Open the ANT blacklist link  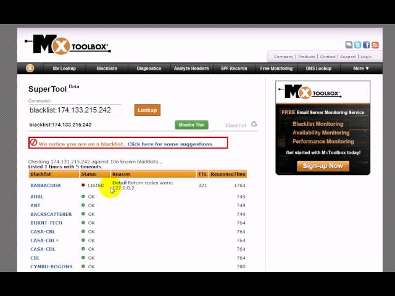[x=35, y=205]
